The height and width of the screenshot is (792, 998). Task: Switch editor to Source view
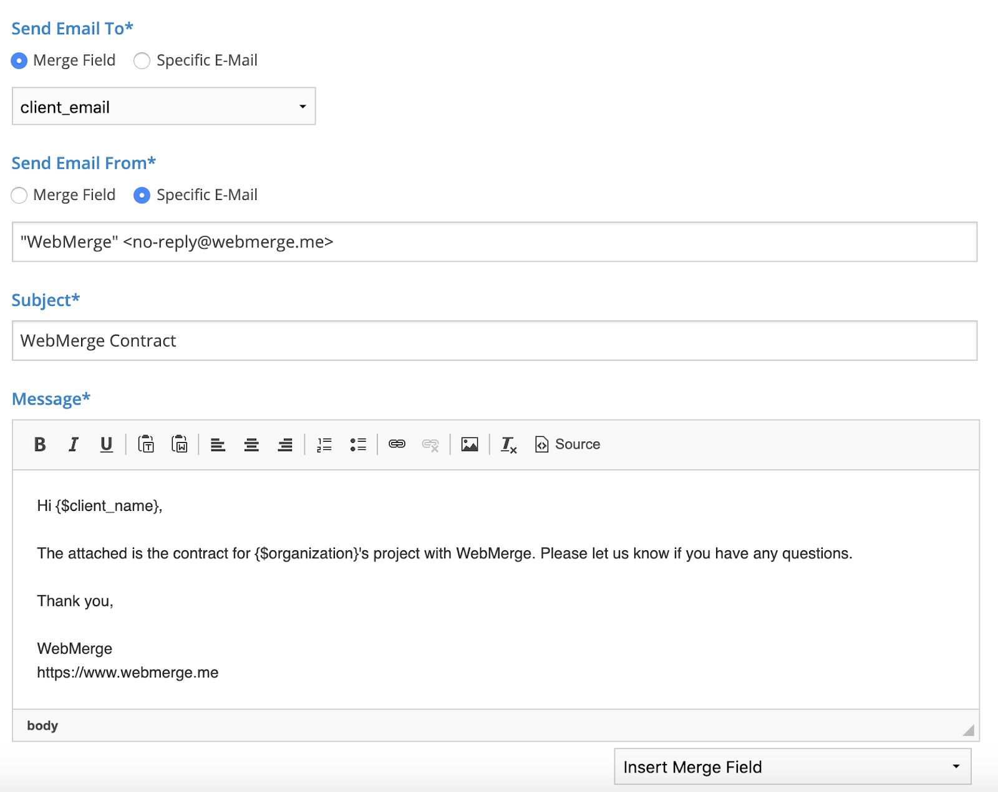tap(568, 444)
